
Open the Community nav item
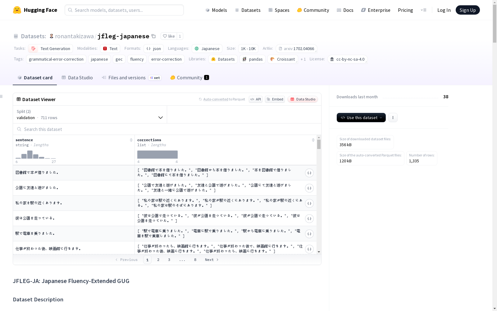point(313,10)
